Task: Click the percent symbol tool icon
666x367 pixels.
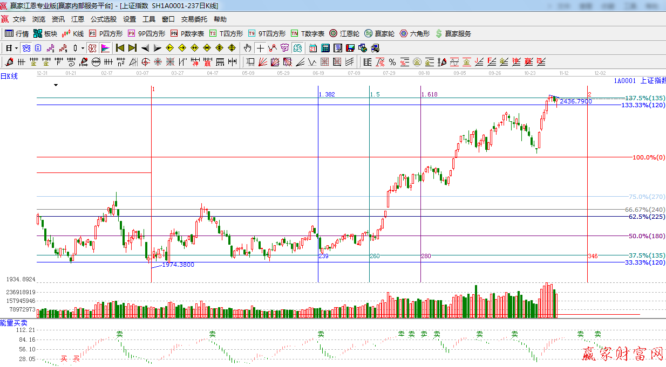Action: point(392,62)
